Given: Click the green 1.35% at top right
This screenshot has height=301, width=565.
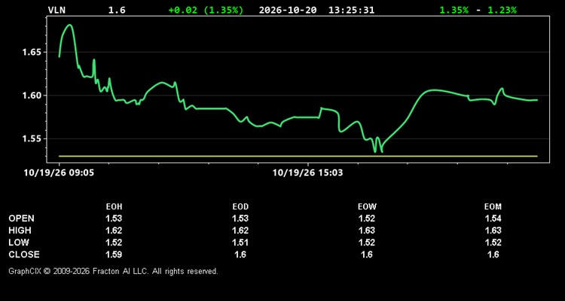Looking at the screenshot, I should [x=454, y=10].
